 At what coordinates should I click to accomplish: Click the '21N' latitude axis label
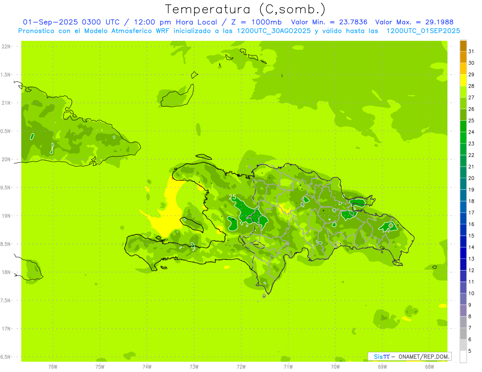6,103
